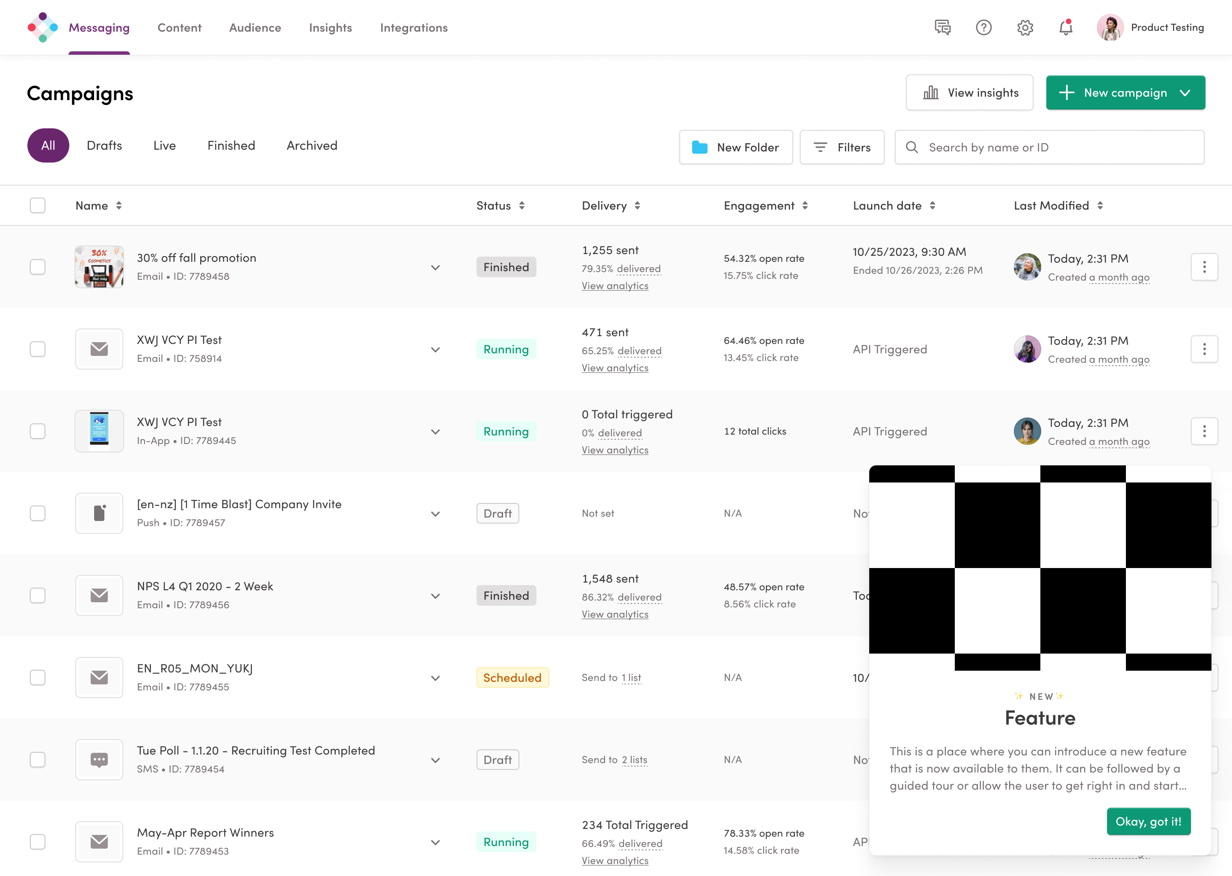This screenshot has width=1232, height=876.
Task: Click the 30% off promotion thumbnail
Action: (x=99, y=267)
